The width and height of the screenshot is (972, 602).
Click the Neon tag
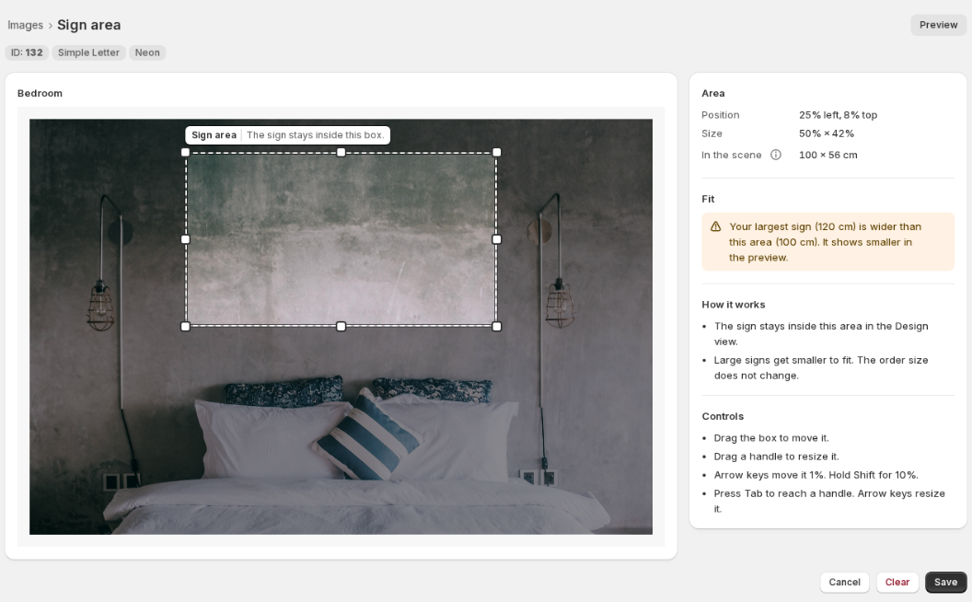[147, 52]
